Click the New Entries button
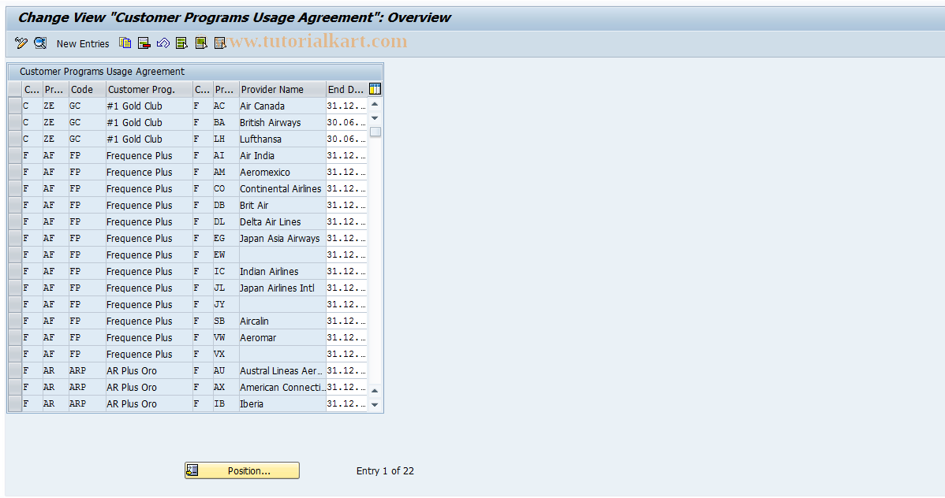 (x=83, y=43)
